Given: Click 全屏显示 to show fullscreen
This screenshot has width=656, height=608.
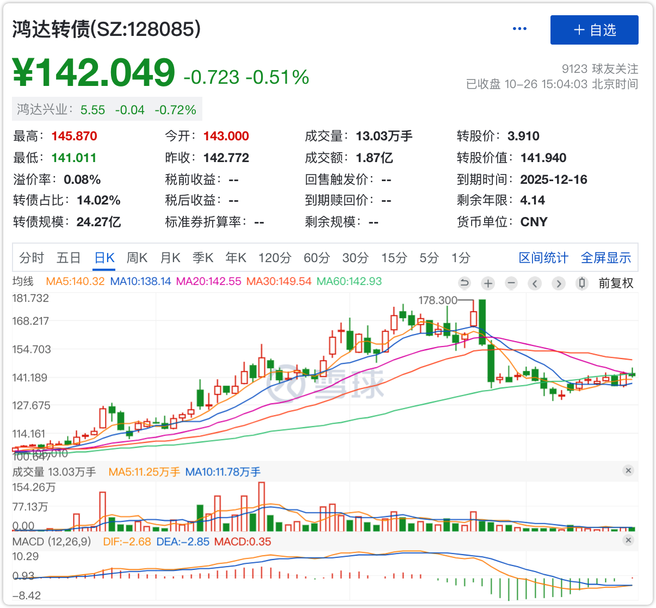Looking at the screenshot, I should tap(605, 258).
